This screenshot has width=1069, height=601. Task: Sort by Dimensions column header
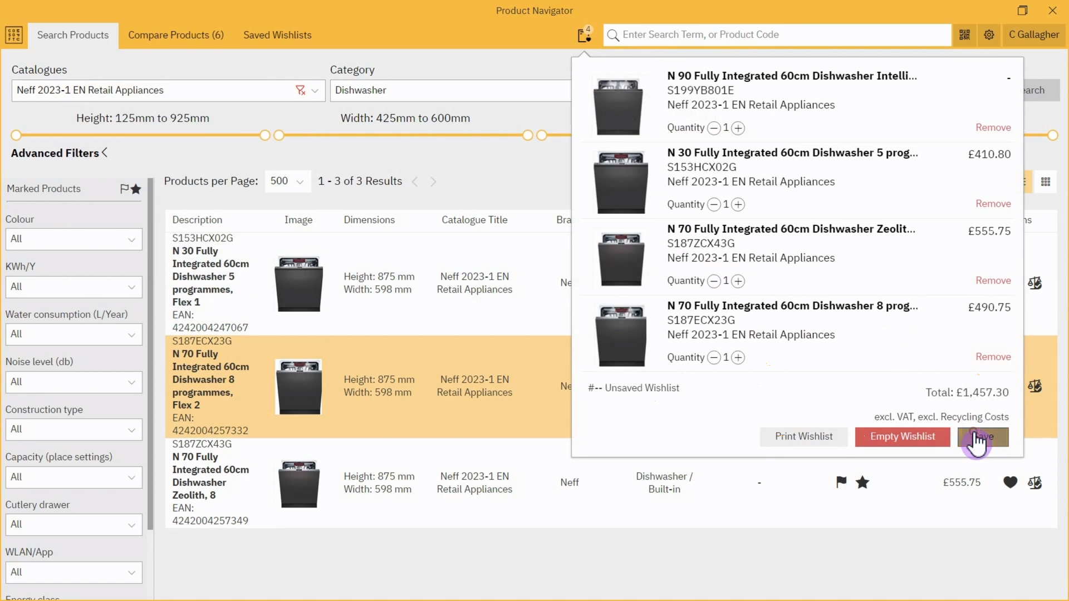click(369, 220)
